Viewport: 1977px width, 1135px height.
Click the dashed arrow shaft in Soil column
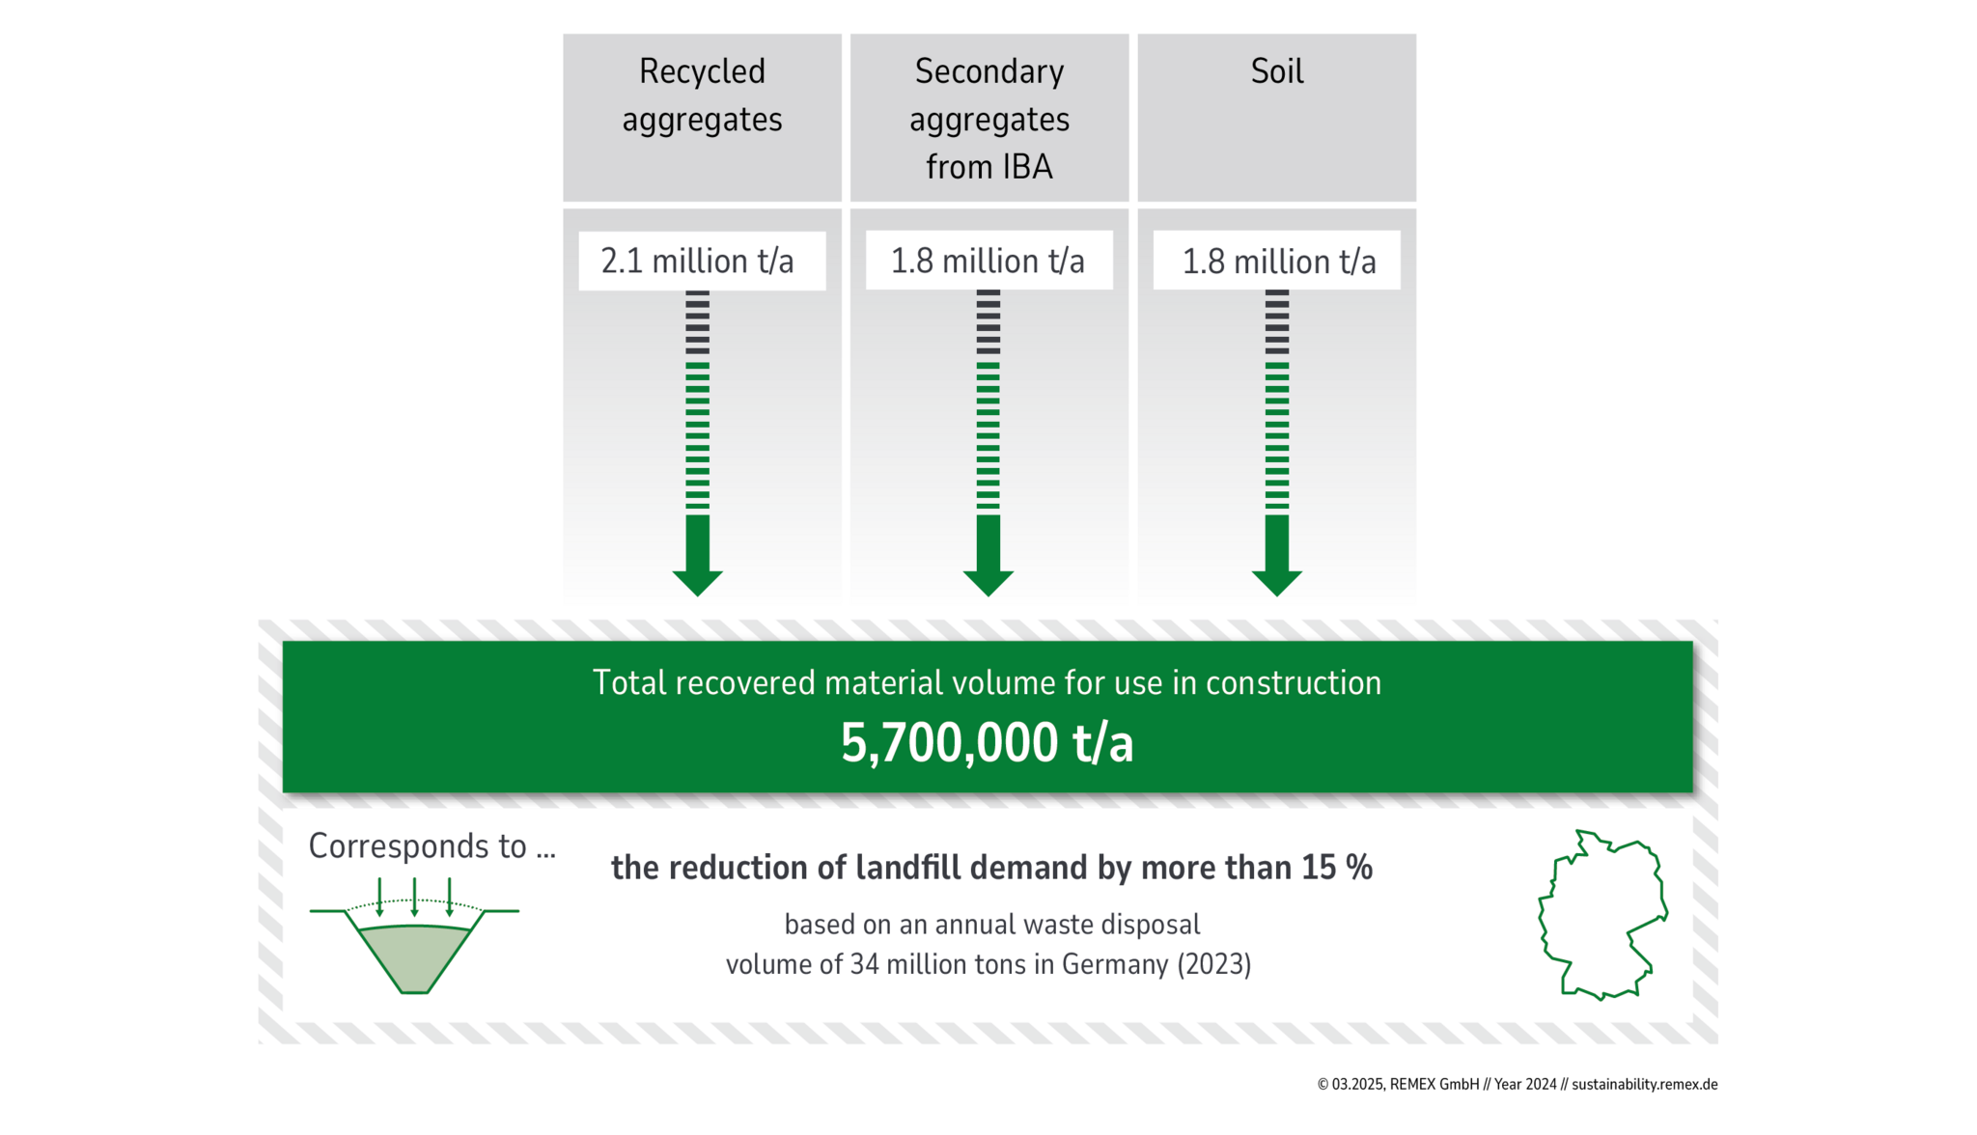[1276, 434]
